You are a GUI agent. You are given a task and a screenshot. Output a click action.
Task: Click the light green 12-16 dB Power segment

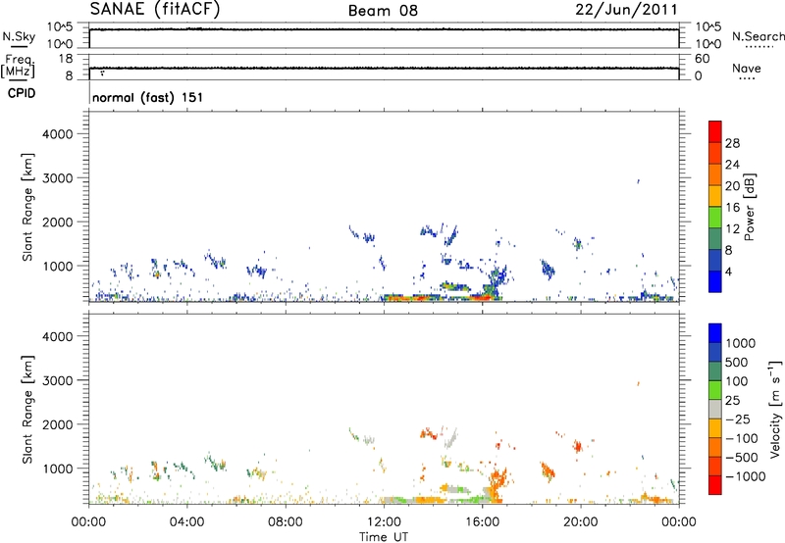(x=715, y=218)
